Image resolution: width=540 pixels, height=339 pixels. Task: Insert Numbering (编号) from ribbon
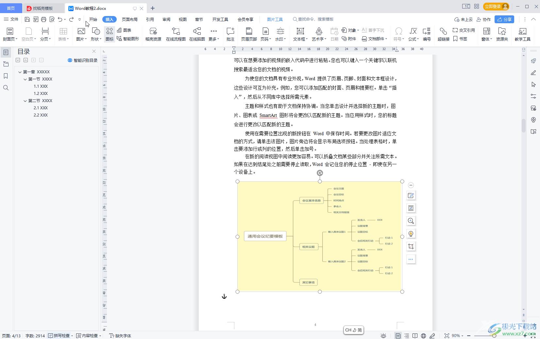(x=427, y=34)
